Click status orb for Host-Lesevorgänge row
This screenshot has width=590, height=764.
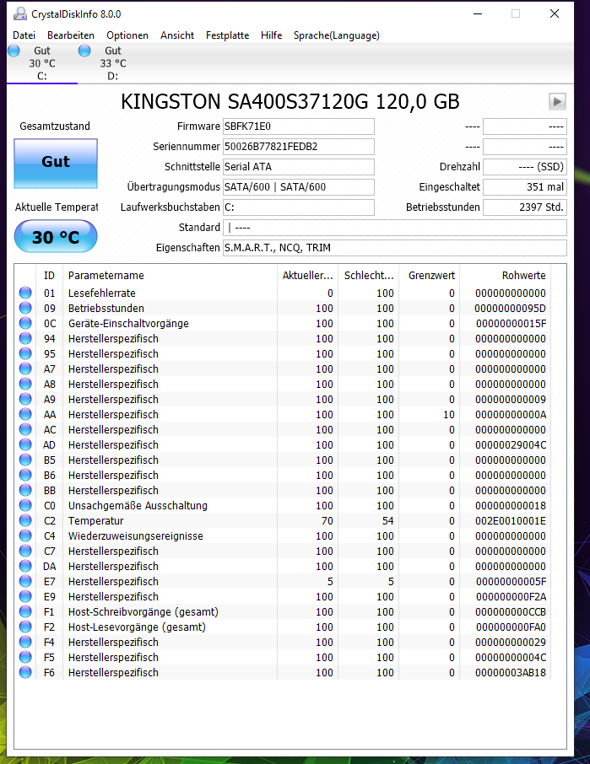pos(25,627)
